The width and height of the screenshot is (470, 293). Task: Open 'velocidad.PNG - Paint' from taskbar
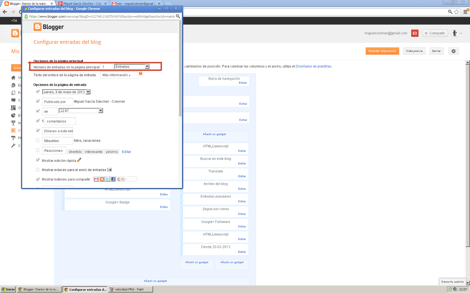[x=130, y=289]
